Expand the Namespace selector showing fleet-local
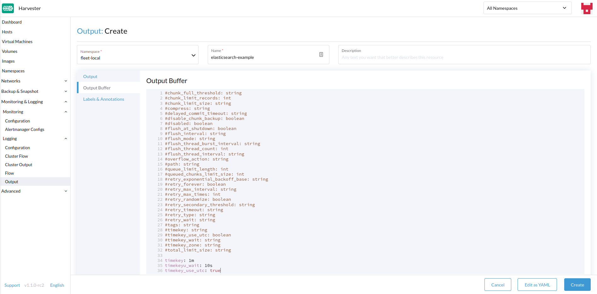Screen dimensions: 597x294 point(193,55)
